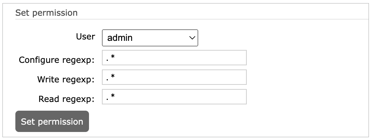The height and width of the screenshot is (140, 371).
Task: Click the 'Set permission' section heading
Action: (x=46, y=13)
